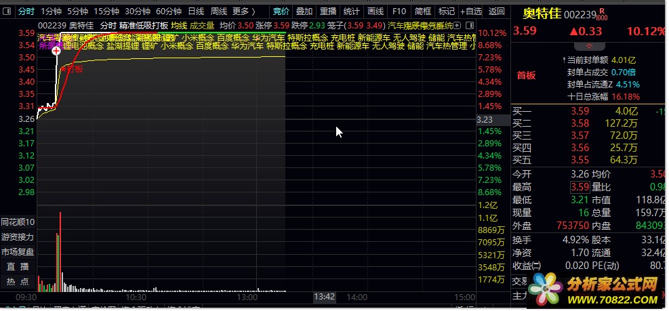The image size is (669, 311).
Task: Click the 精准低吸打板 indicator name
Action: coord(144,25)
